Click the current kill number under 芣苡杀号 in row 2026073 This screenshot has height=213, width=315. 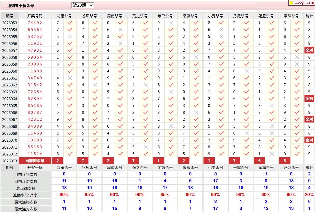[x=159, y=161]
